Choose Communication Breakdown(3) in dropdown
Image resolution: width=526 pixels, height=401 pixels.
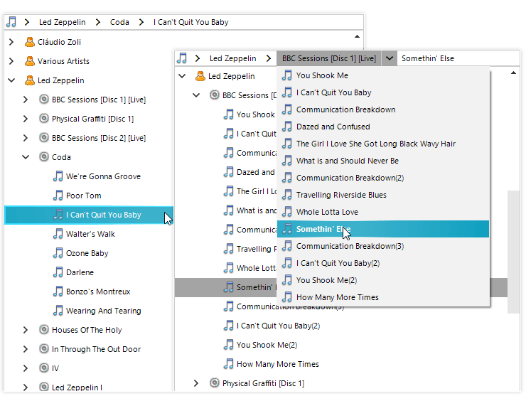tap(382, 246)
